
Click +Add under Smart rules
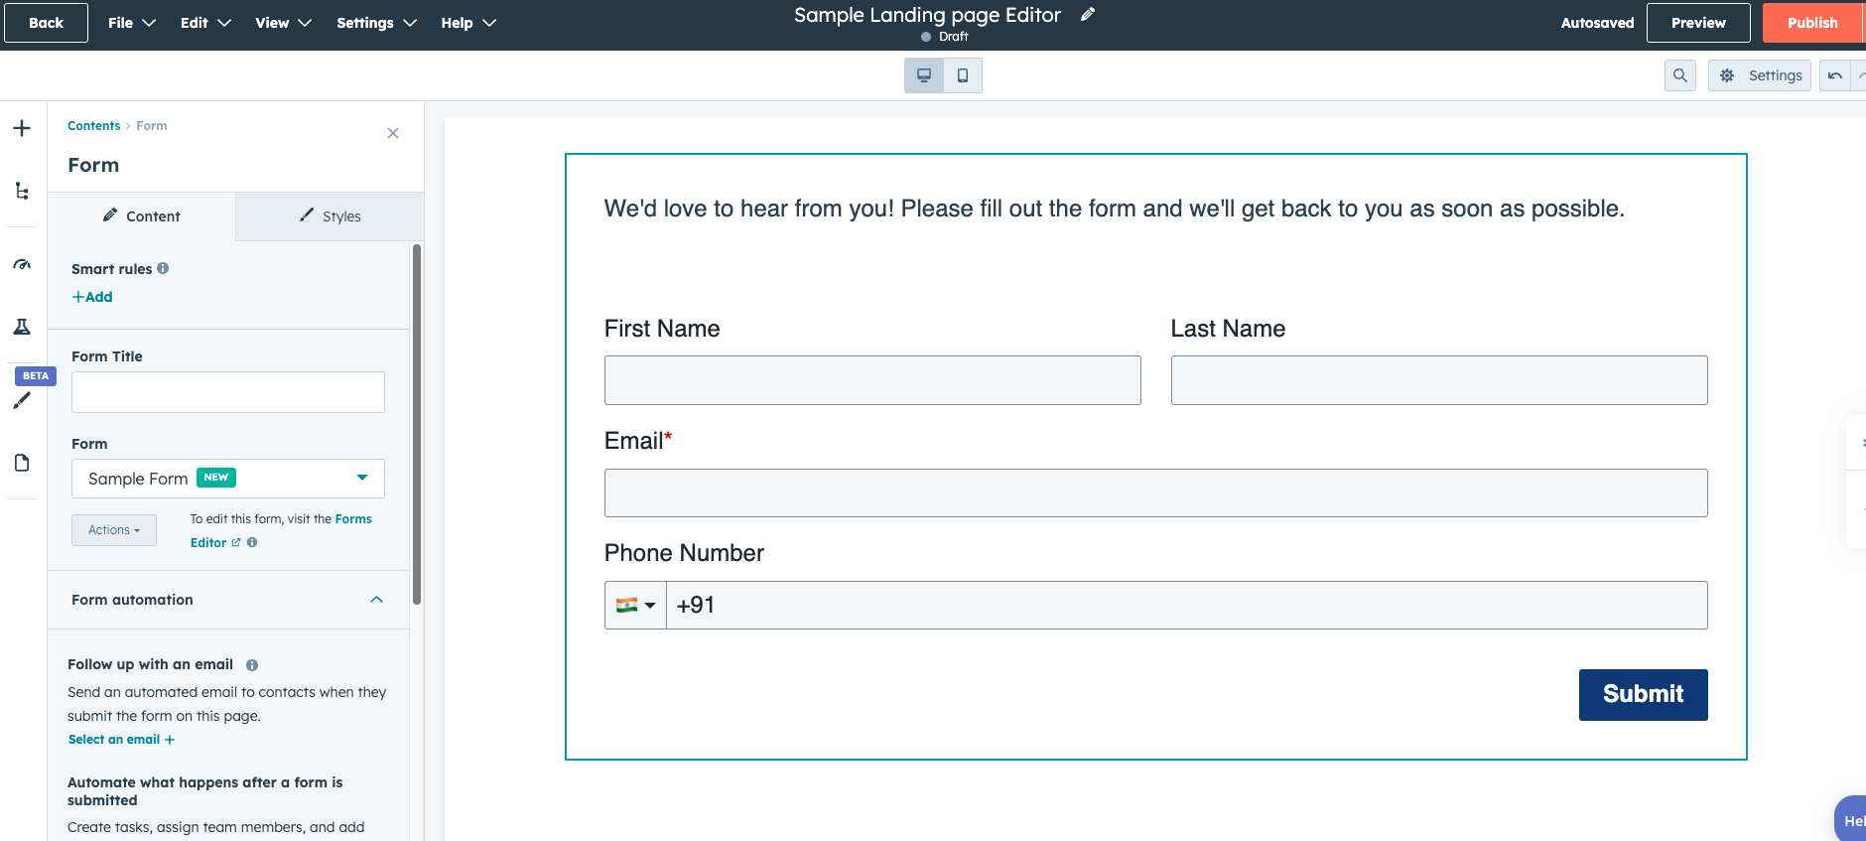(92, 297)
